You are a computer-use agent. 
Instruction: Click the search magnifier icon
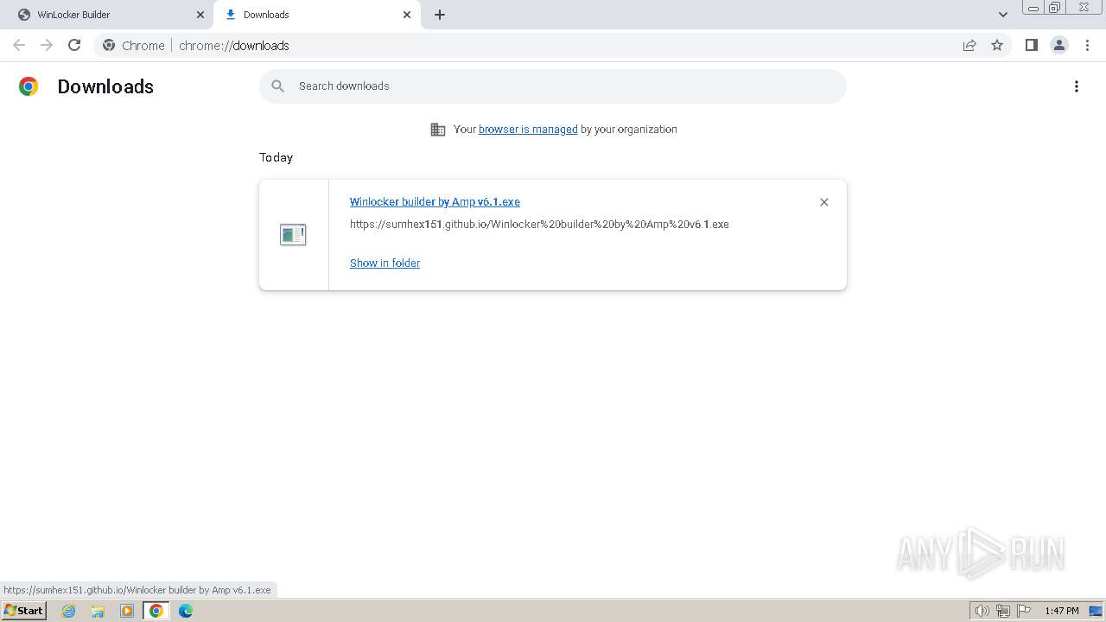click(277, 86)
